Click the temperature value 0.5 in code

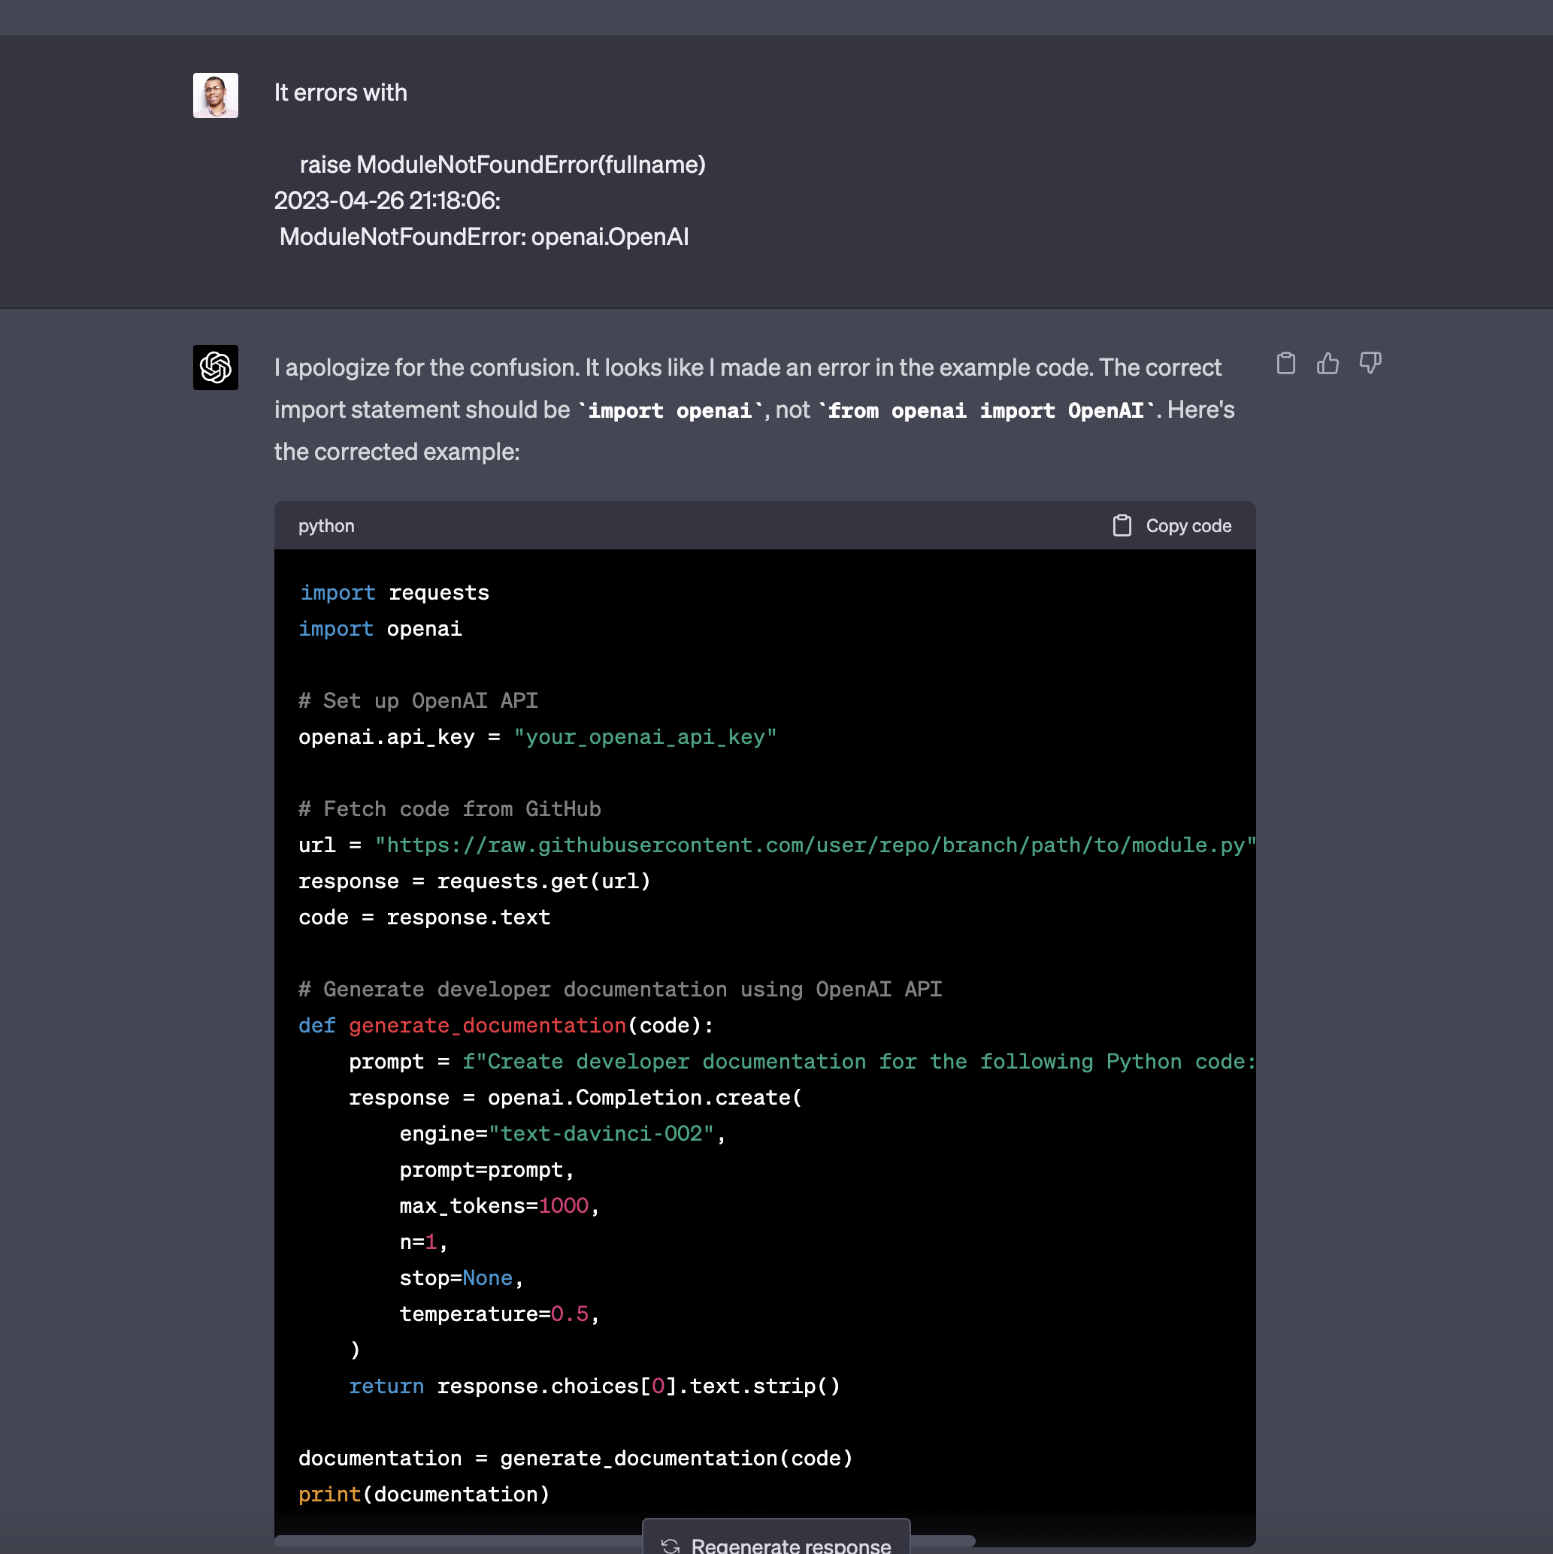570,1314
